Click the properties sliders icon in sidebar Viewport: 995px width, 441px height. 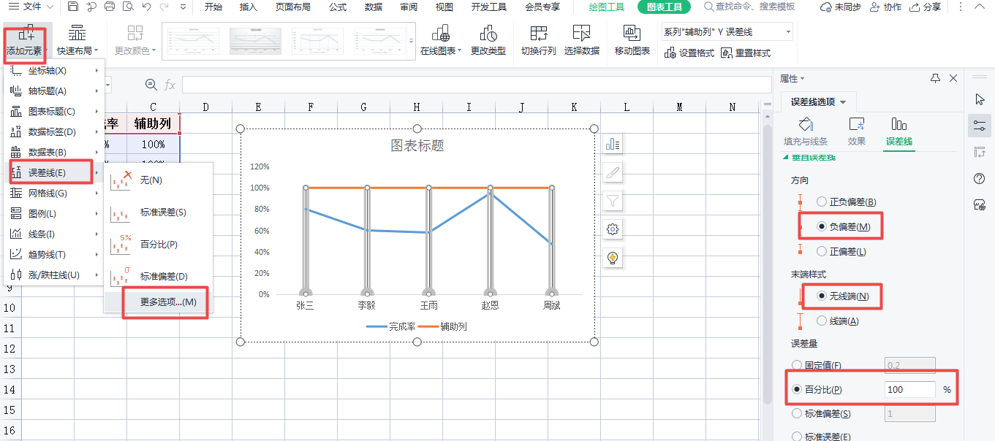(x=980, y=126)
